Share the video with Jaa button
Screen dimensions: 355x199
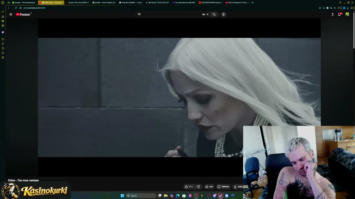[209, 187]
